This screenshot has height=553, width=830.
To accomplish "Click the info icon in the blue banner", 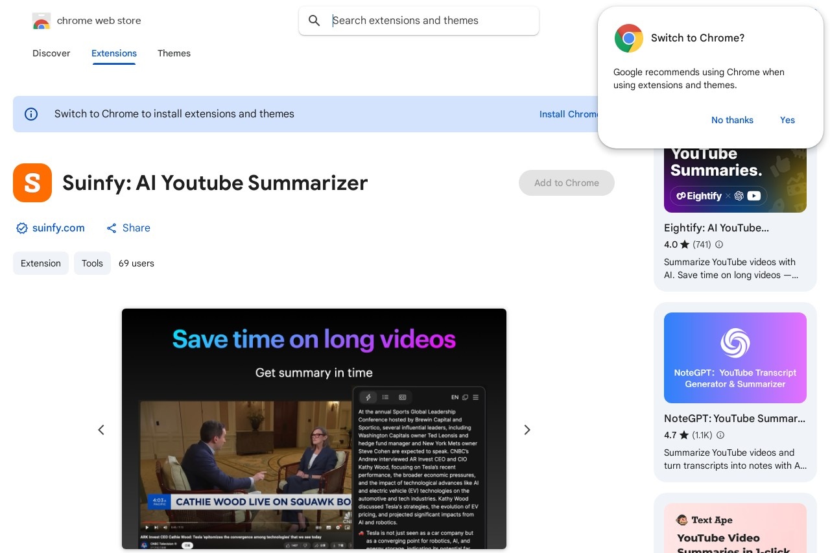I will 31,114.
